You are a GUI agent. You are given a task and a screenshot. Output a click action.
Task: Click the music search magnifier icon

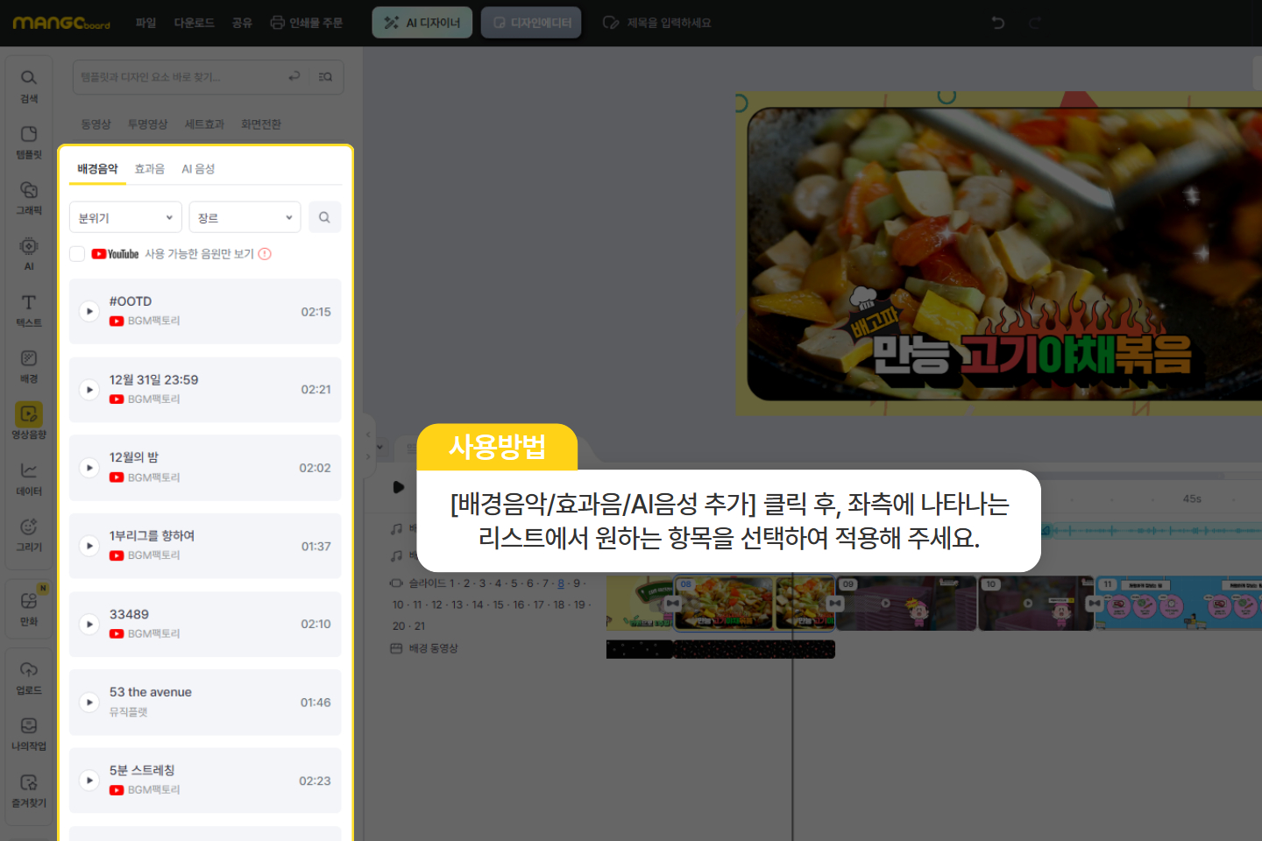324,217
